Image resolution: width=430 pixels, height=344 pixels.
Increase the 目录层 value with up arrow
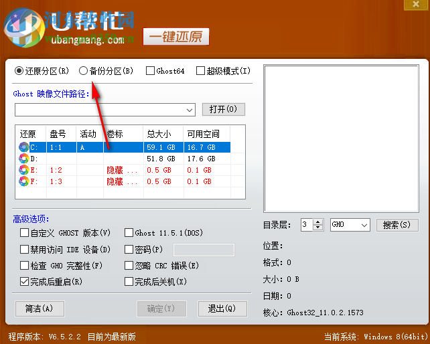pyautogui.click(x=318, y=222)
